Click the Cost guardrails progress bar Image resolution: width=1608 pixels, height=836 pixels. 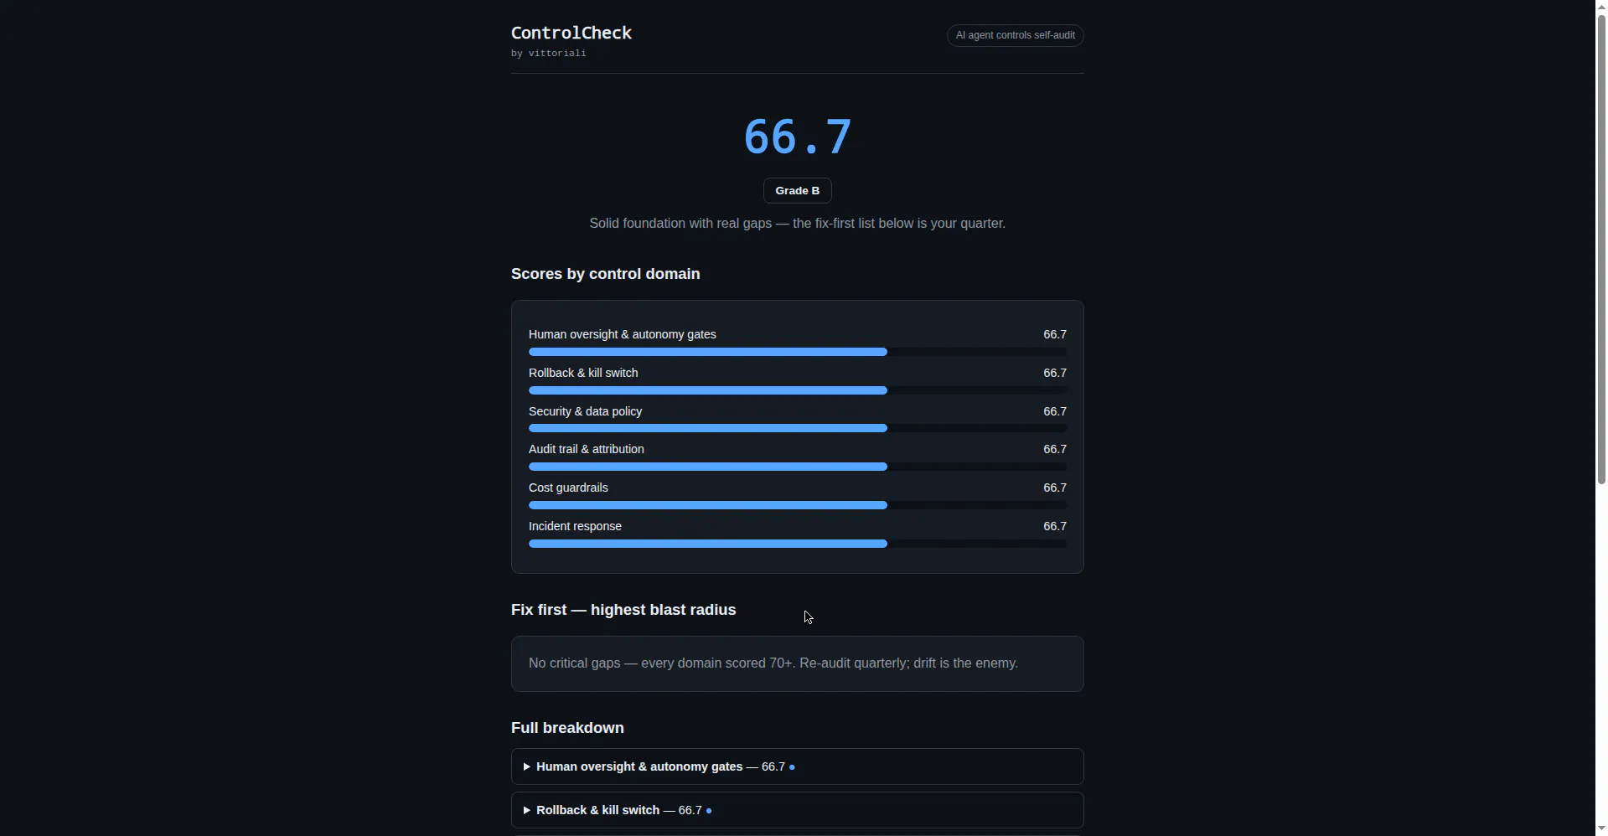797,505
